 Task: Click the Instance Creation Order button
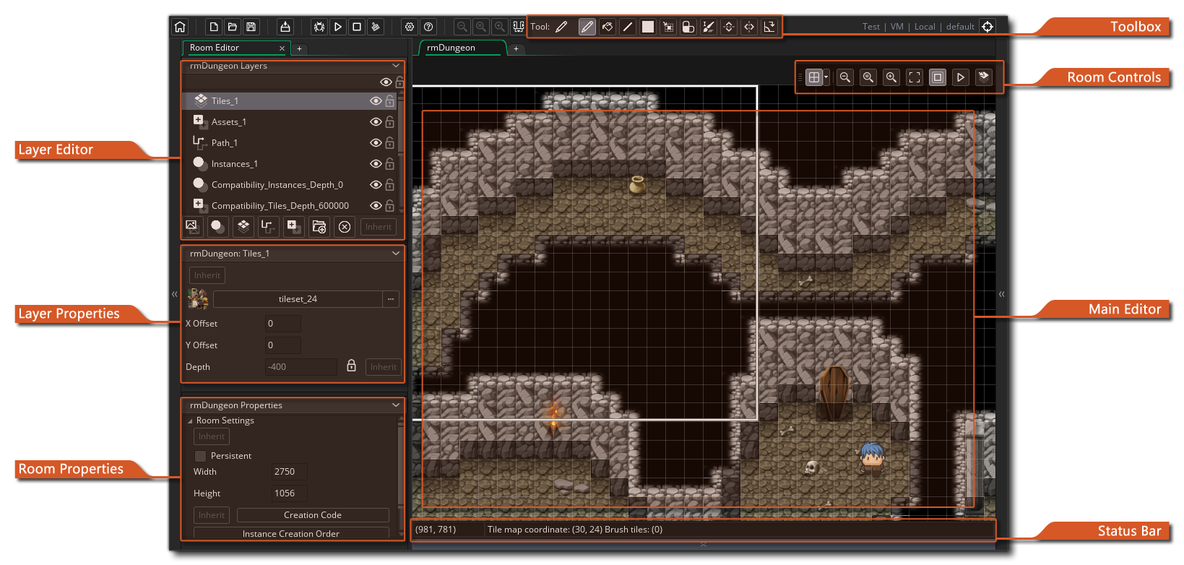point(291,534)
